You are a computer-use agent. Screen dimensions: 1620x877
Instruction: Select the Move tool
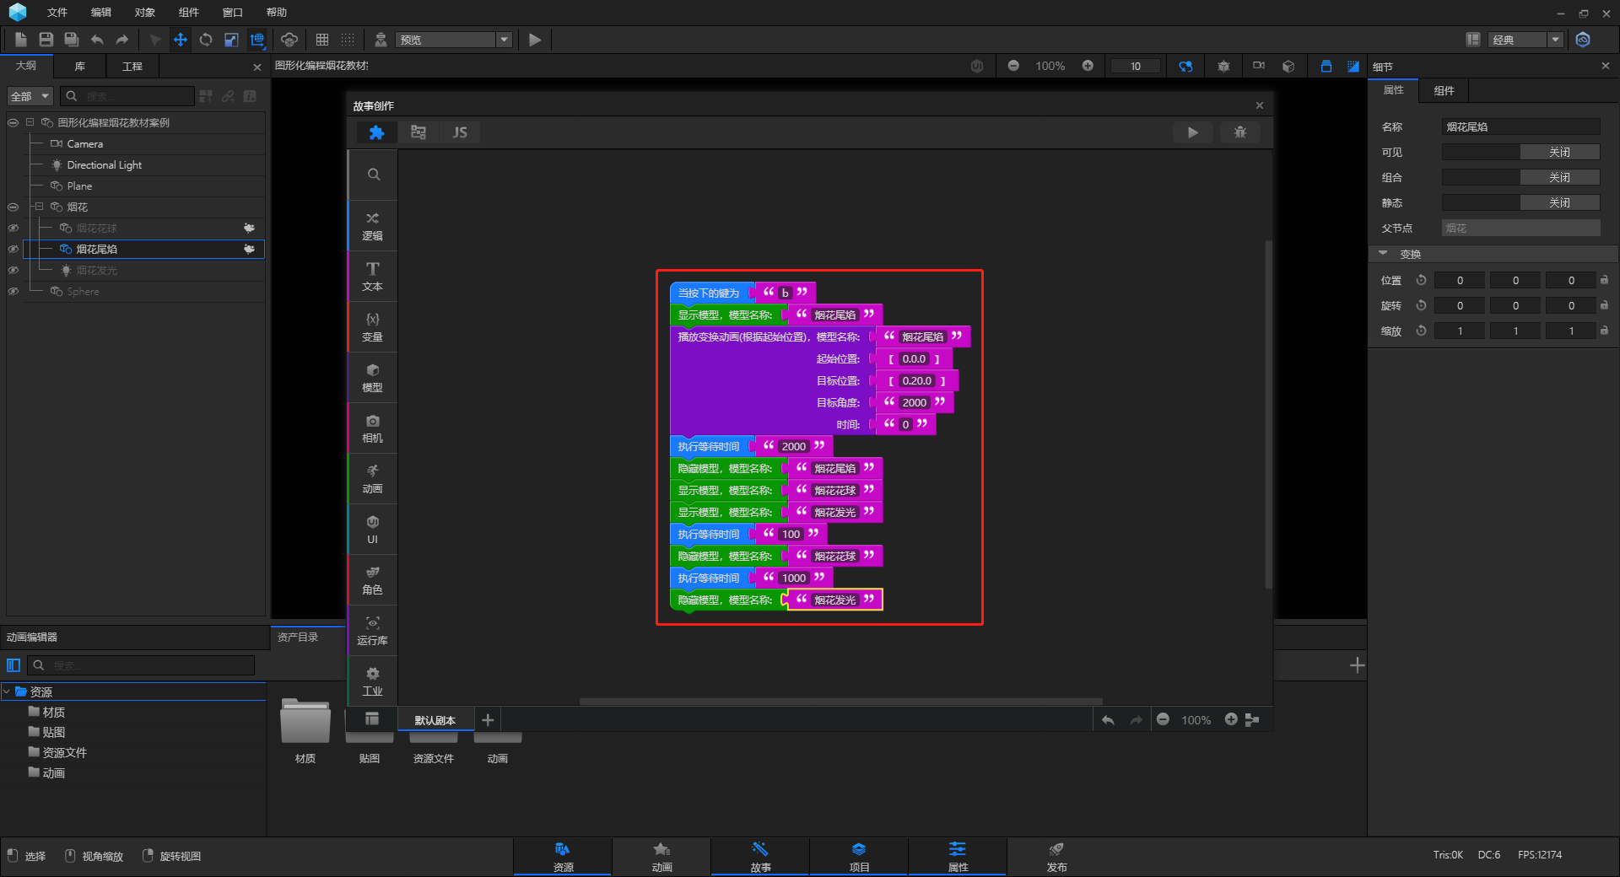tap(181, 40)
